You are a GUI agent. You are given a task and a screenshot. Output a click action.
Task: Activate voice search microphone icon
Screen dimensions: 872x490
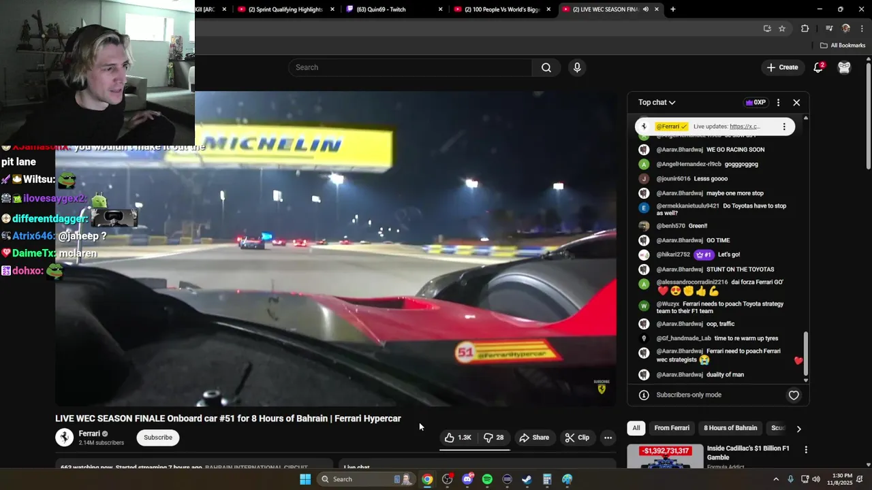(577, 67)
